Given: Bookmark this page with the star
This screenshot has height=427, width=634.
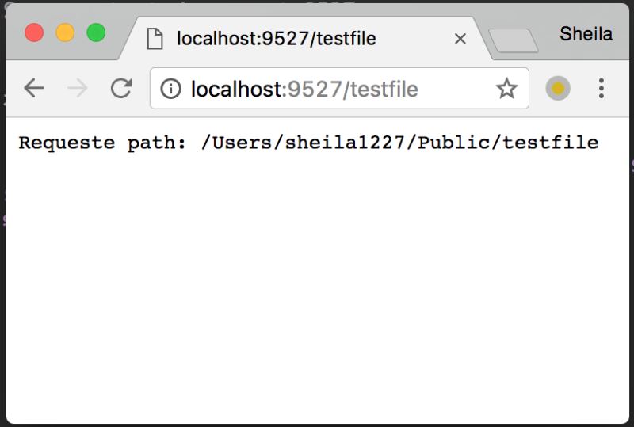Looking at the screenshot, I should (506, 89).
